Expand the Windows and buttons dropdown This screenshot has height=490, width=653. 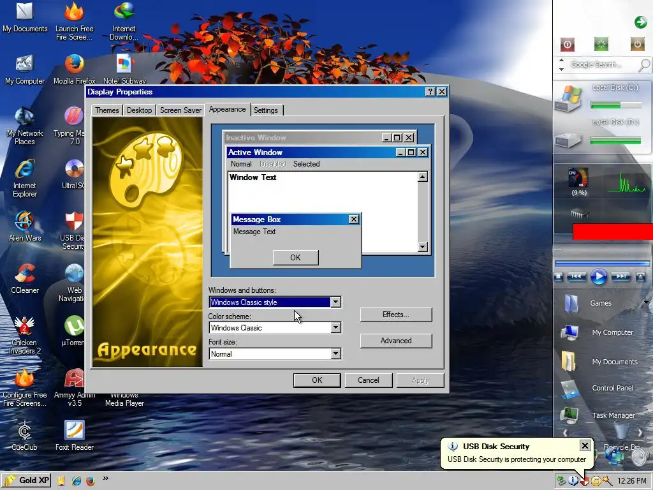pyautogui.click(x=335, y=302)
